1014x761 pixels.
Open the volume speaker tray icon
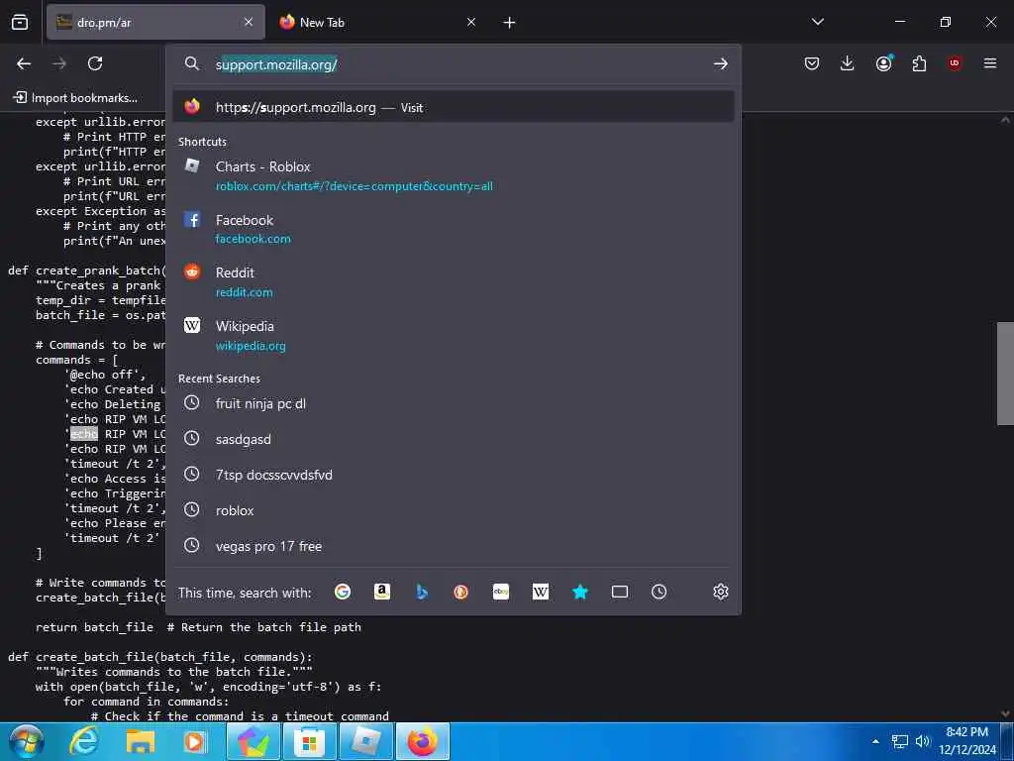[922, 741]
